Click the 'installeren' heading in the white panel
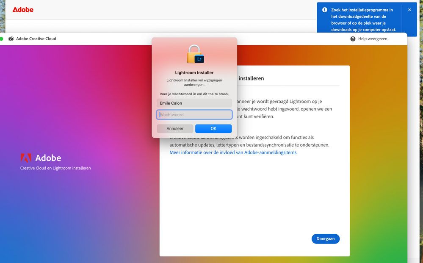Screen dimensions: 423x263 (x=251, y=78)
